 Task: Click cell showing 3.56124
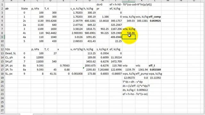pos(77,29)
